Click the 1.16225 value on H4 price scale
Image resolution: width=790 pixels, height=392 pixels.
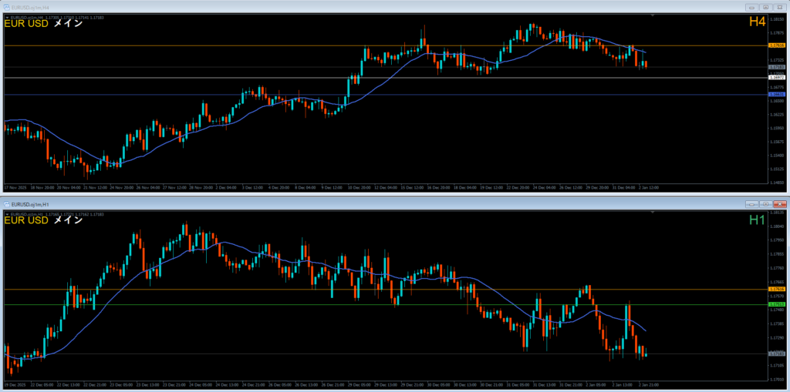tap(776, 114)
